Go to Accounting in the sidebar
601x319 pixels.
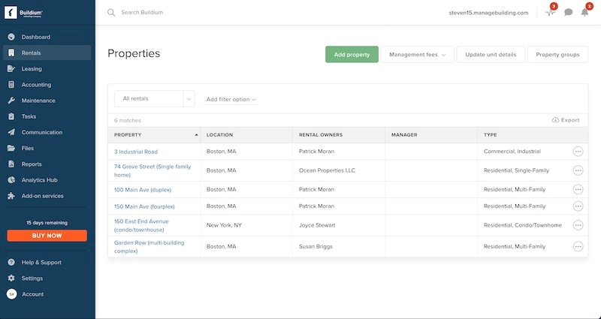coord(36,85)
